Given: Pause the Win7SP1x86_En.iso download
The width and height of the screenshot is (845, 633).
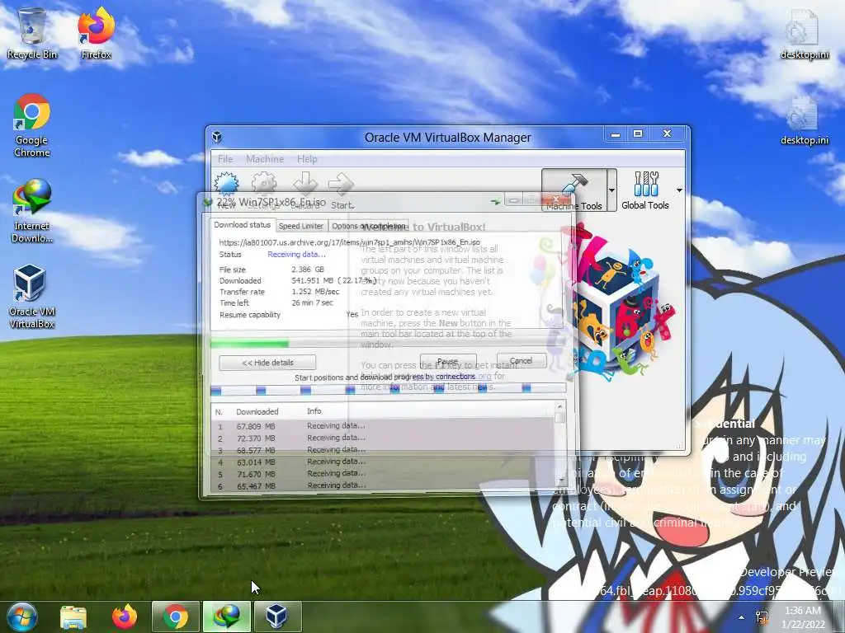Looking at the screenshot, I should point(448,361).
